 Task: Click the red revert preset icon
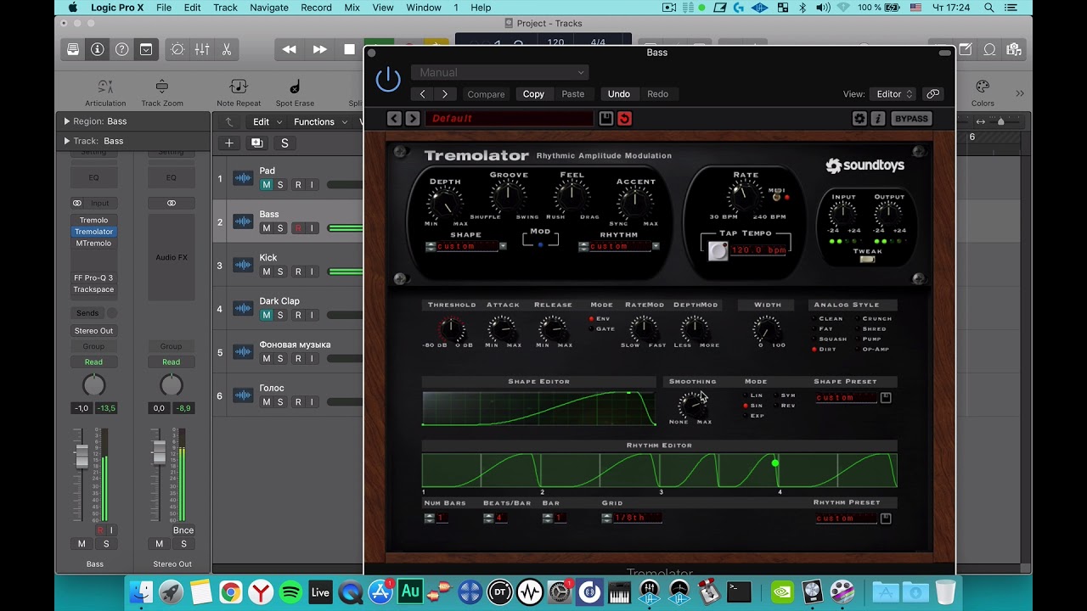624,119
